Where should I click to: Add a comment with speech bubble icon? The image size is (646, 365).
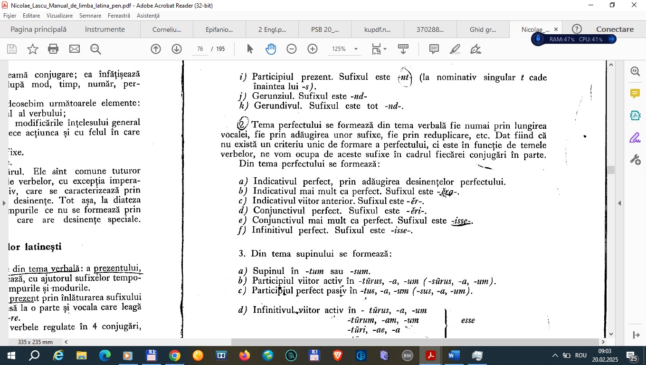434,49
